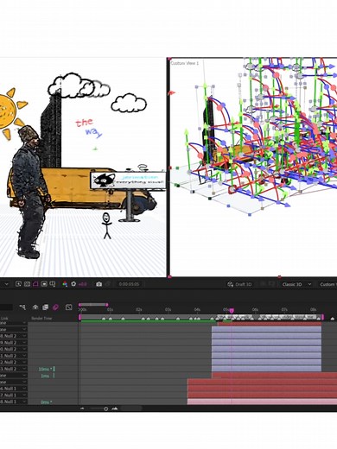Screen dimensions: 337x449
Task: Open parent dropdown for row '8. Null 1'
Action: 24,402
